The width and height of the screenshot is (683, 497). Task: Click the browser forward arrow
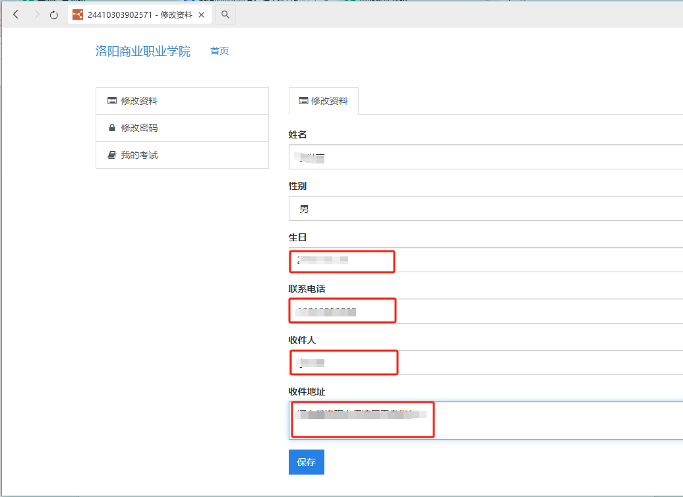coord(36,15)
